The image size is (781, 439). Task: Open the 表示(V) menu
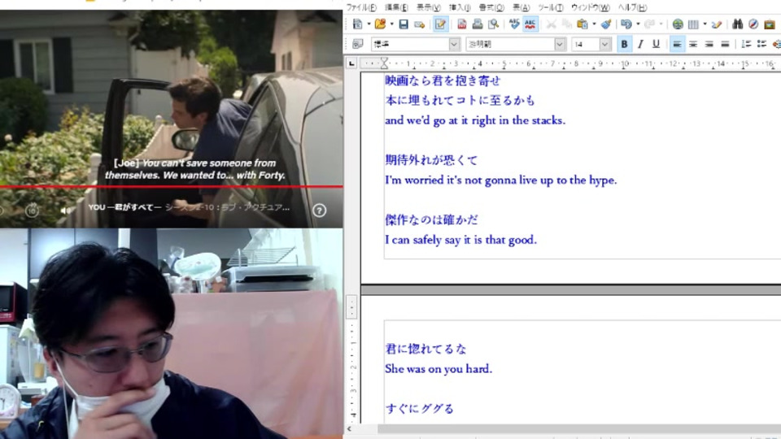(429, 7)
